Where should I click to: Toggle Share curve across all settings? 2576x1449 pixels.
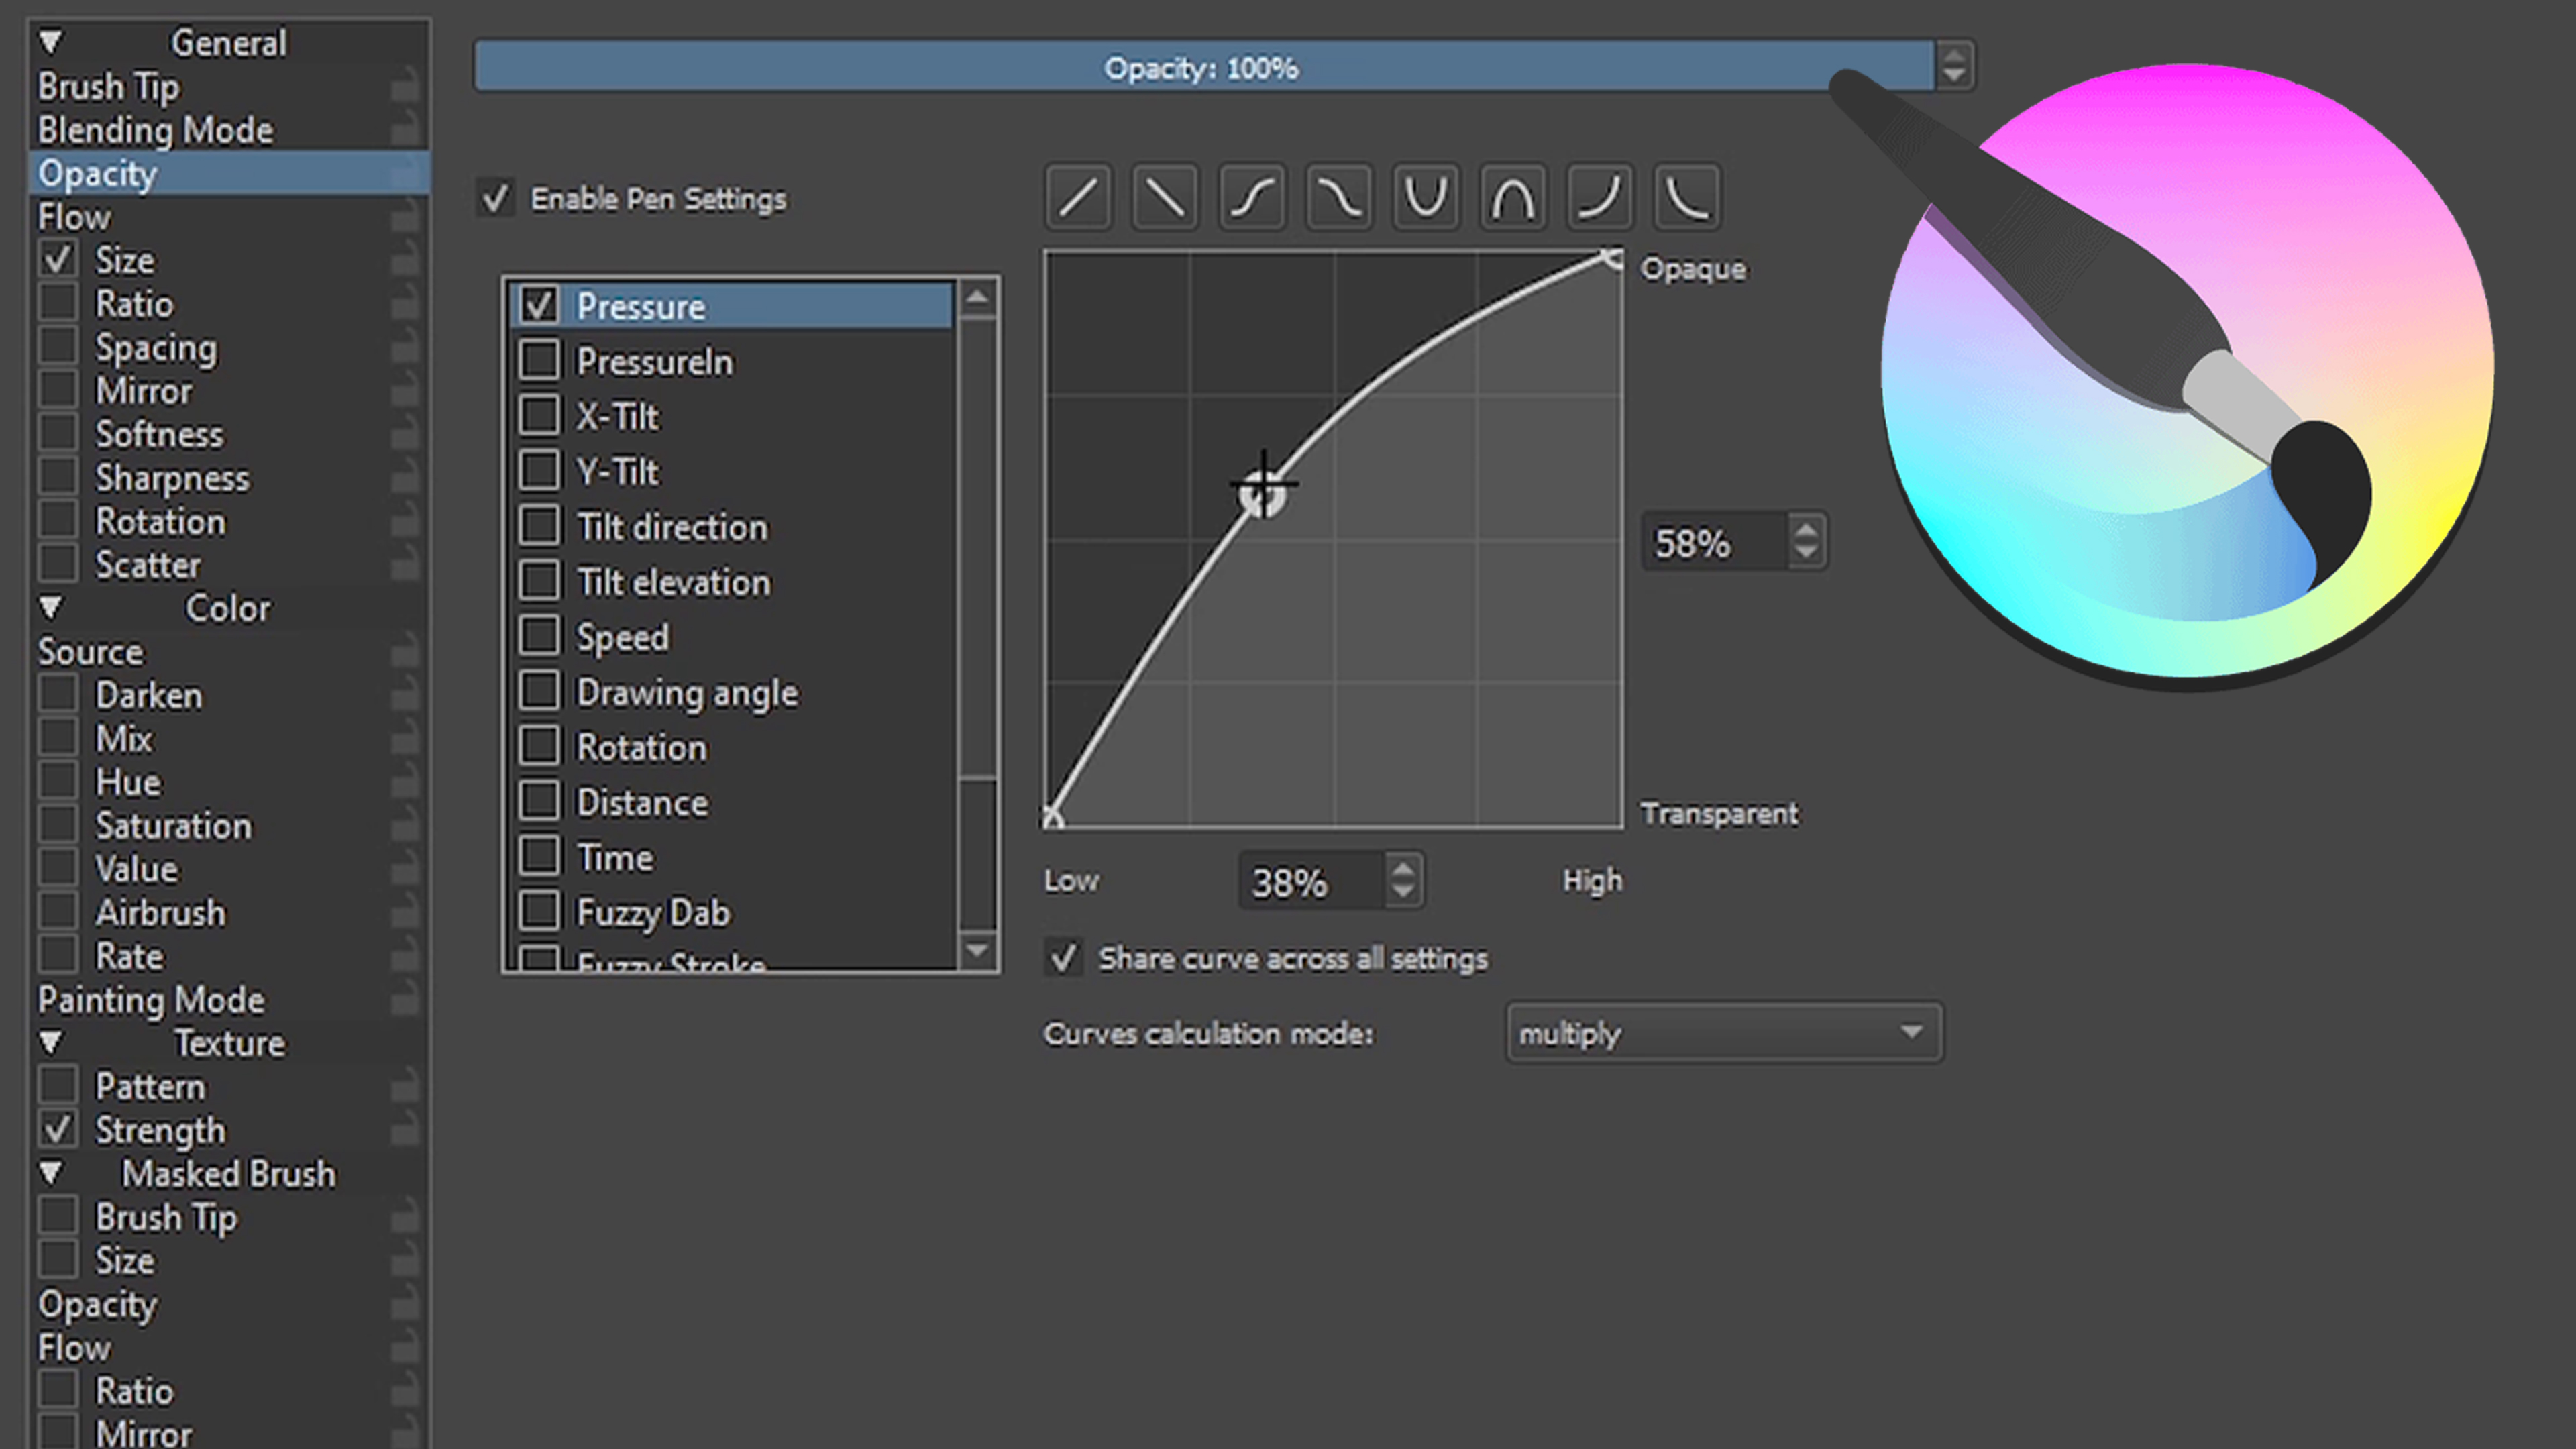tap(1063, 958)
